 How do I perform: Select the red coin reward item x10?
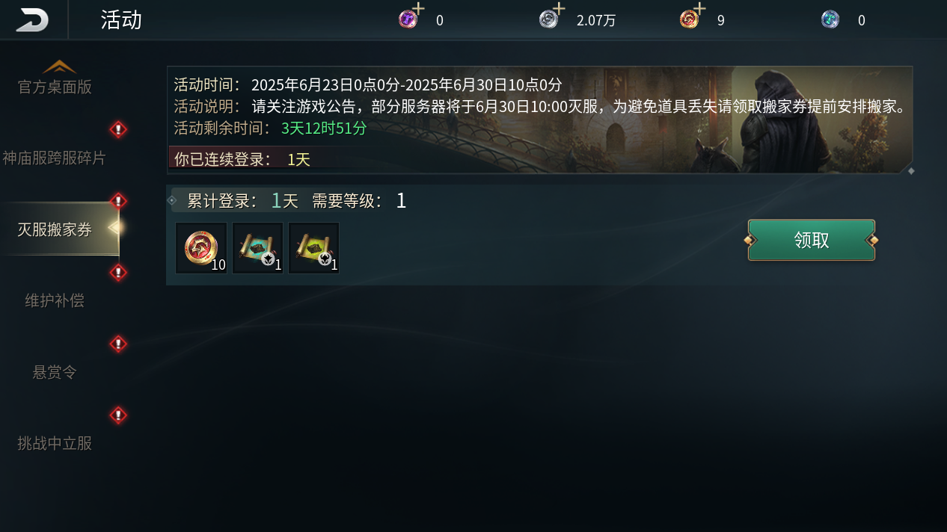[x=201, y=248]
